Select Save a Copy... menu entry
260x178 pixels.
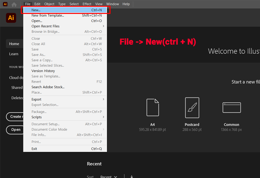pos(65,60)
